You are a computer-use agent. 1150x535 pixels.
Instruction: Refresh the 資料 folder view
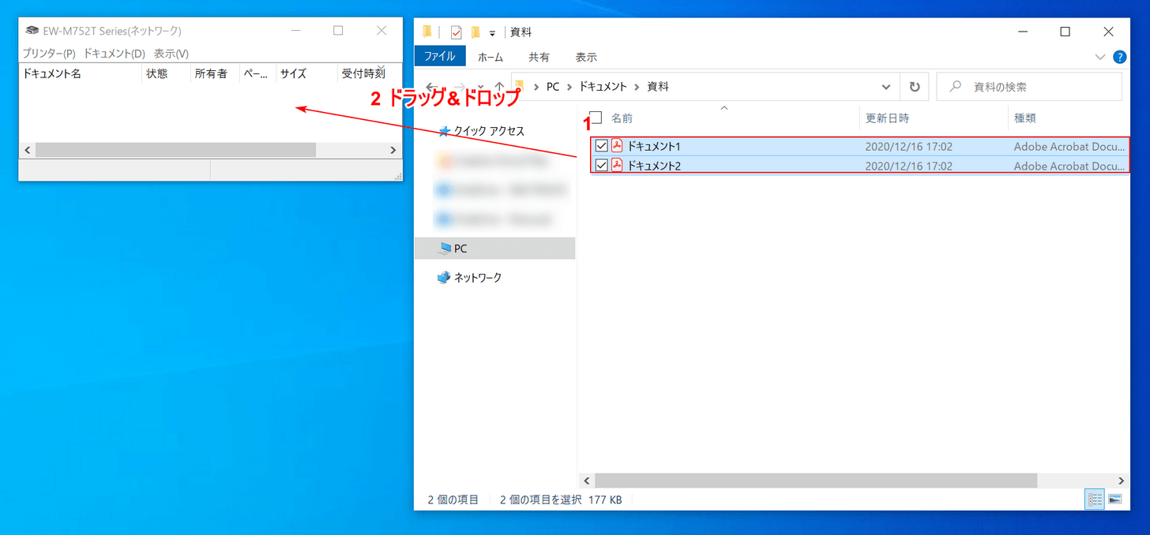(x=914, y=87)
